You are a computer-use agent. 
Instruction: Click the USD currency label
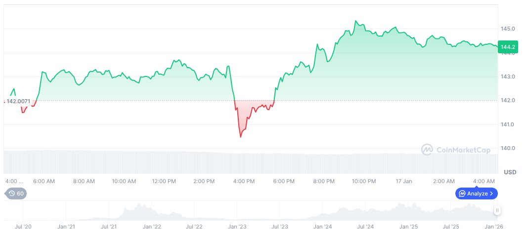(510, 172)
